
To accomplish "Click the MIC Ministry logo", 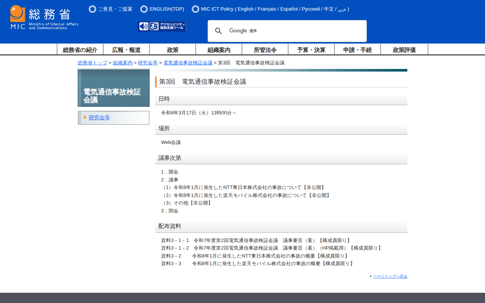I will (x=44, y=17).
